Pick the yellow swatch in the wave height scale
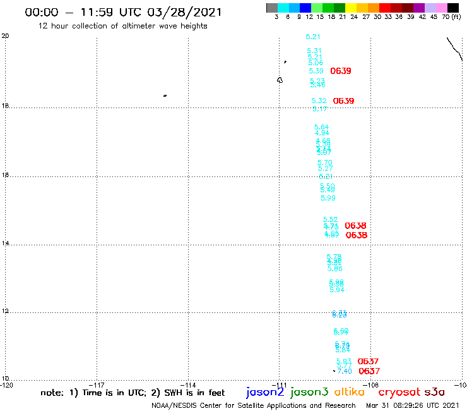Screen dimensions: 467x411 click(351, 8)
